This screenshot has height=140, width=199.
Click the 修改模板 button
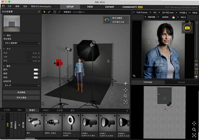click(21, 92)
